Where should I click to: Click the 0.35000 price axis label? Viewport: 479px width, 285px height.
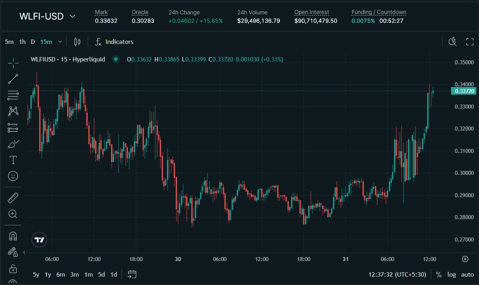pos(465,63)
